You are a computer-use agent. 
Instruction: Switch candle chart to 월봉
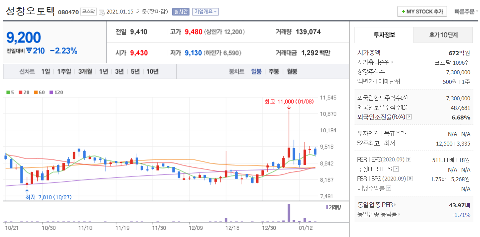[292, 71]
